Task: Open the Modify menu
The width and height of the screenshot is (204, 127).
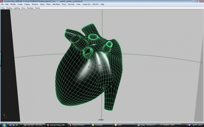Action: (13, 4)
